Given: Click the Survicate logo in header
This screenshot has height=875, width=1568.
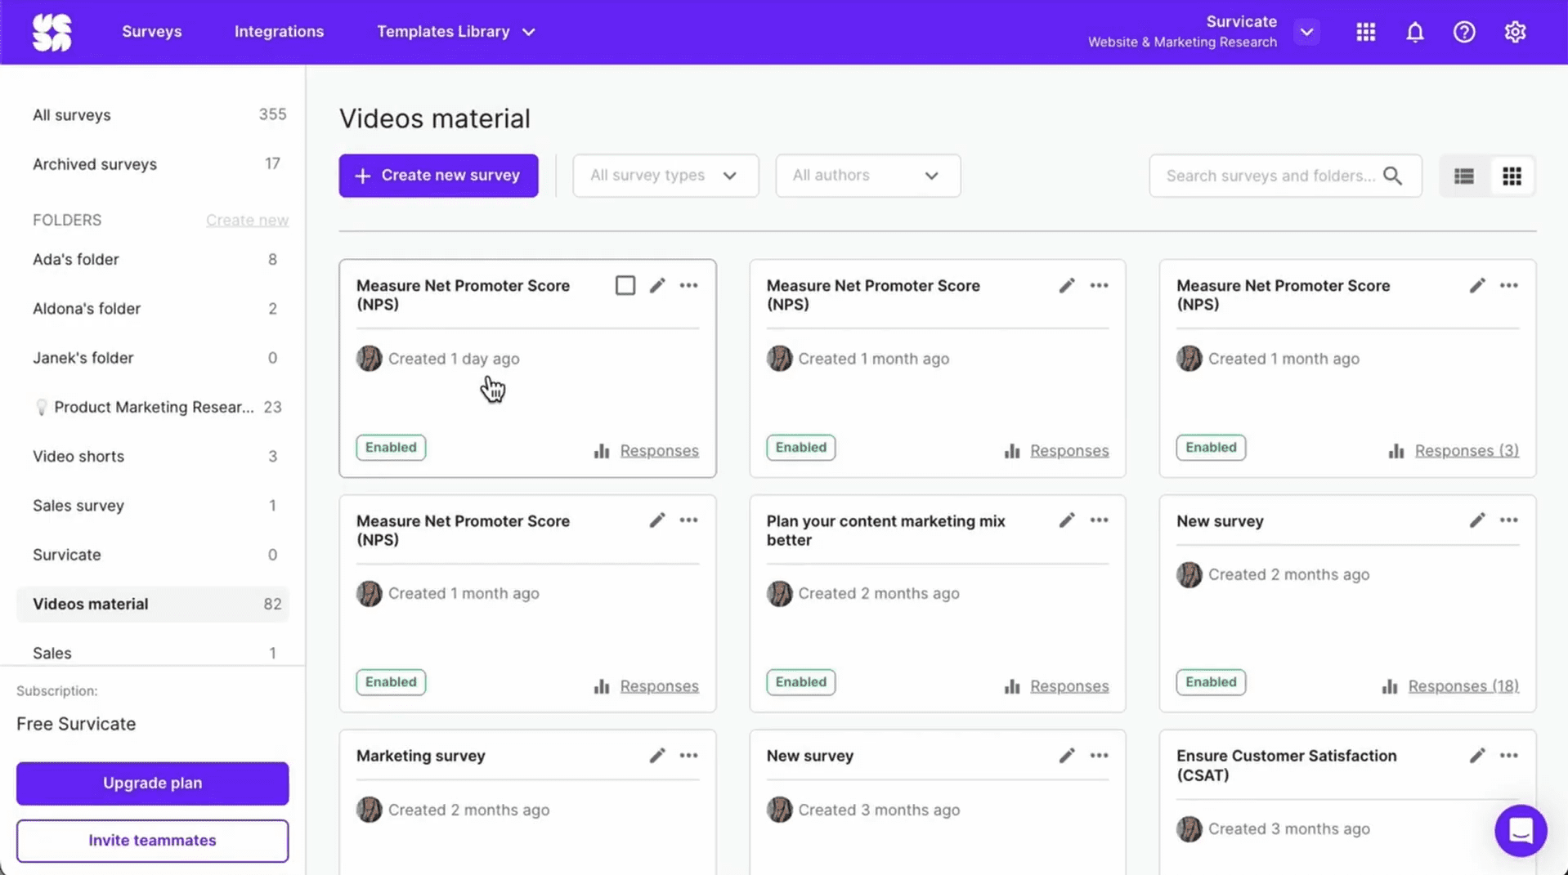Looking at the screenshot, I should 52,33.
